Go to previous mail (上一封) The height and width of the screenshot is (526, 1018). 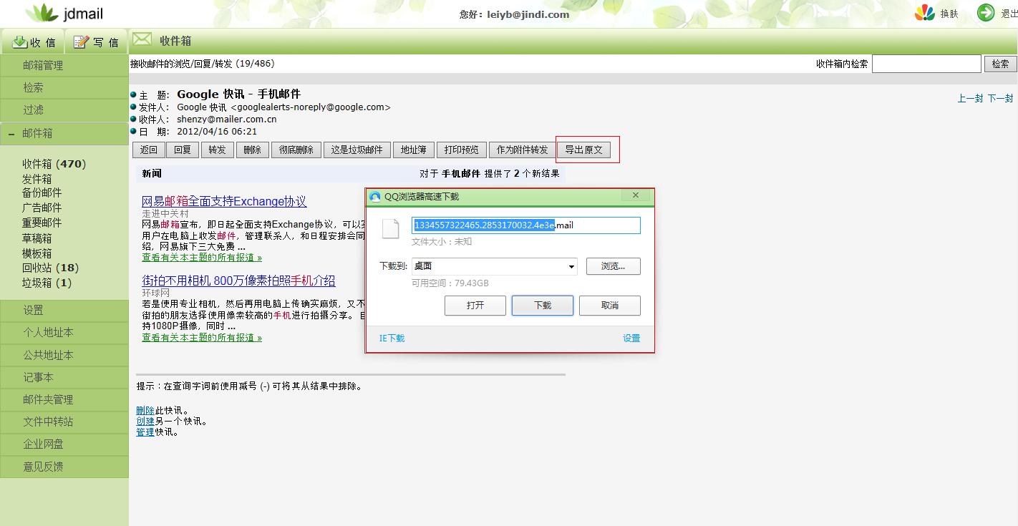point(970,99)
